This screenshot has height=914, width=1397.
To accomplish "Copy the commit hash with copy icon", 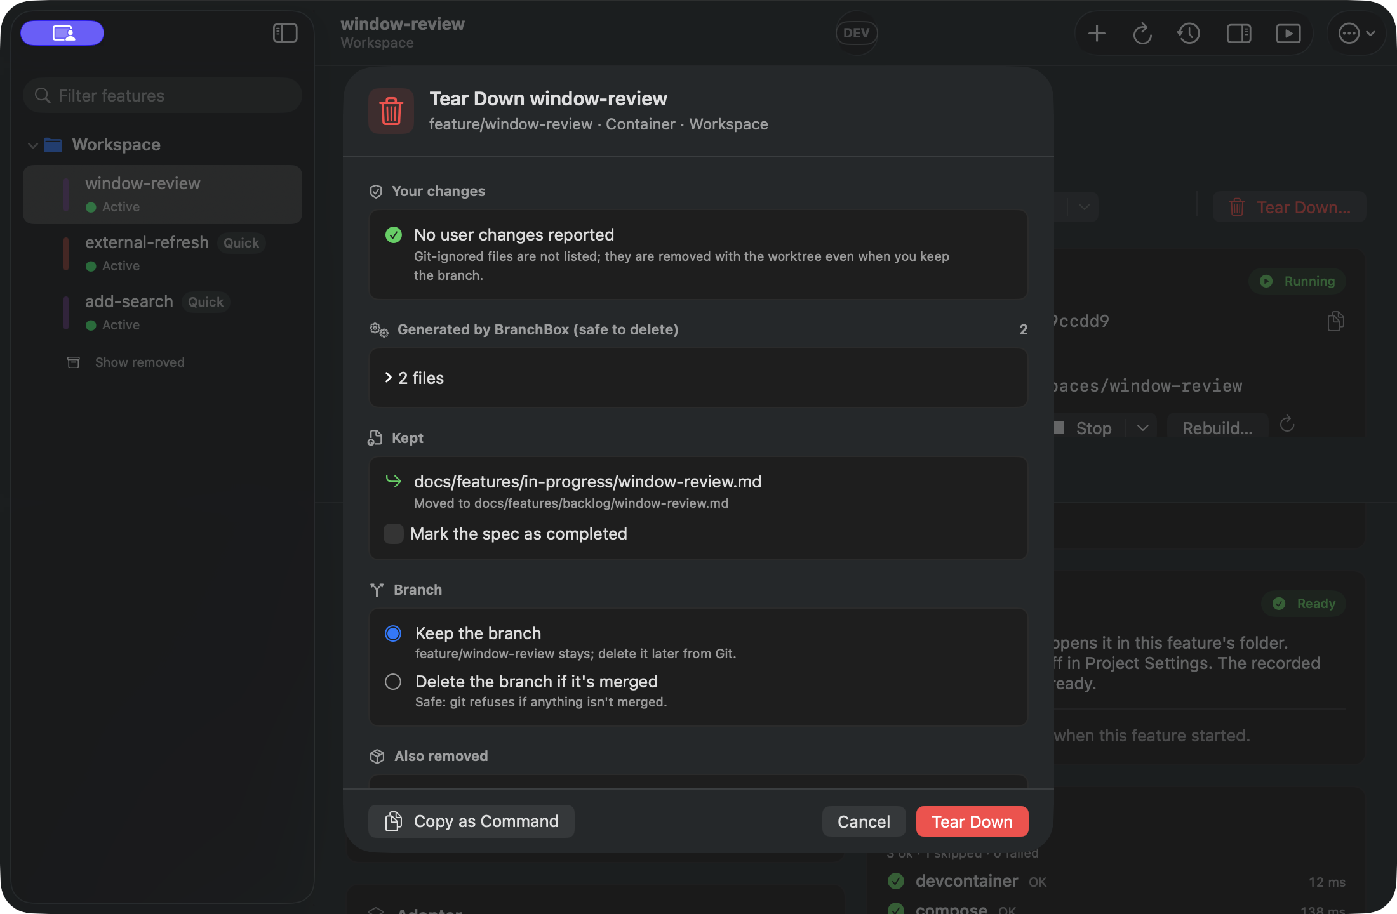I will pyautogui.click(x=1335, y=321).
